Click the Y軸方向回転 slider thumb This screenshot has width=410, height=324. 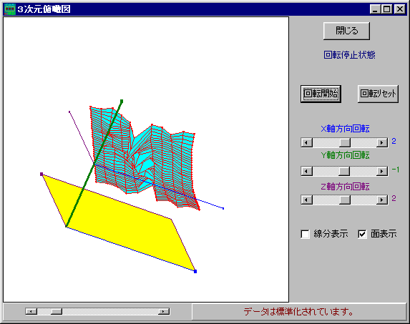click(344, 172)
